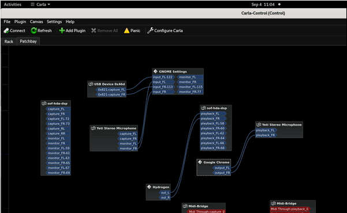Open the File menu
Screen dimensions: 347x213
[7, 22]
